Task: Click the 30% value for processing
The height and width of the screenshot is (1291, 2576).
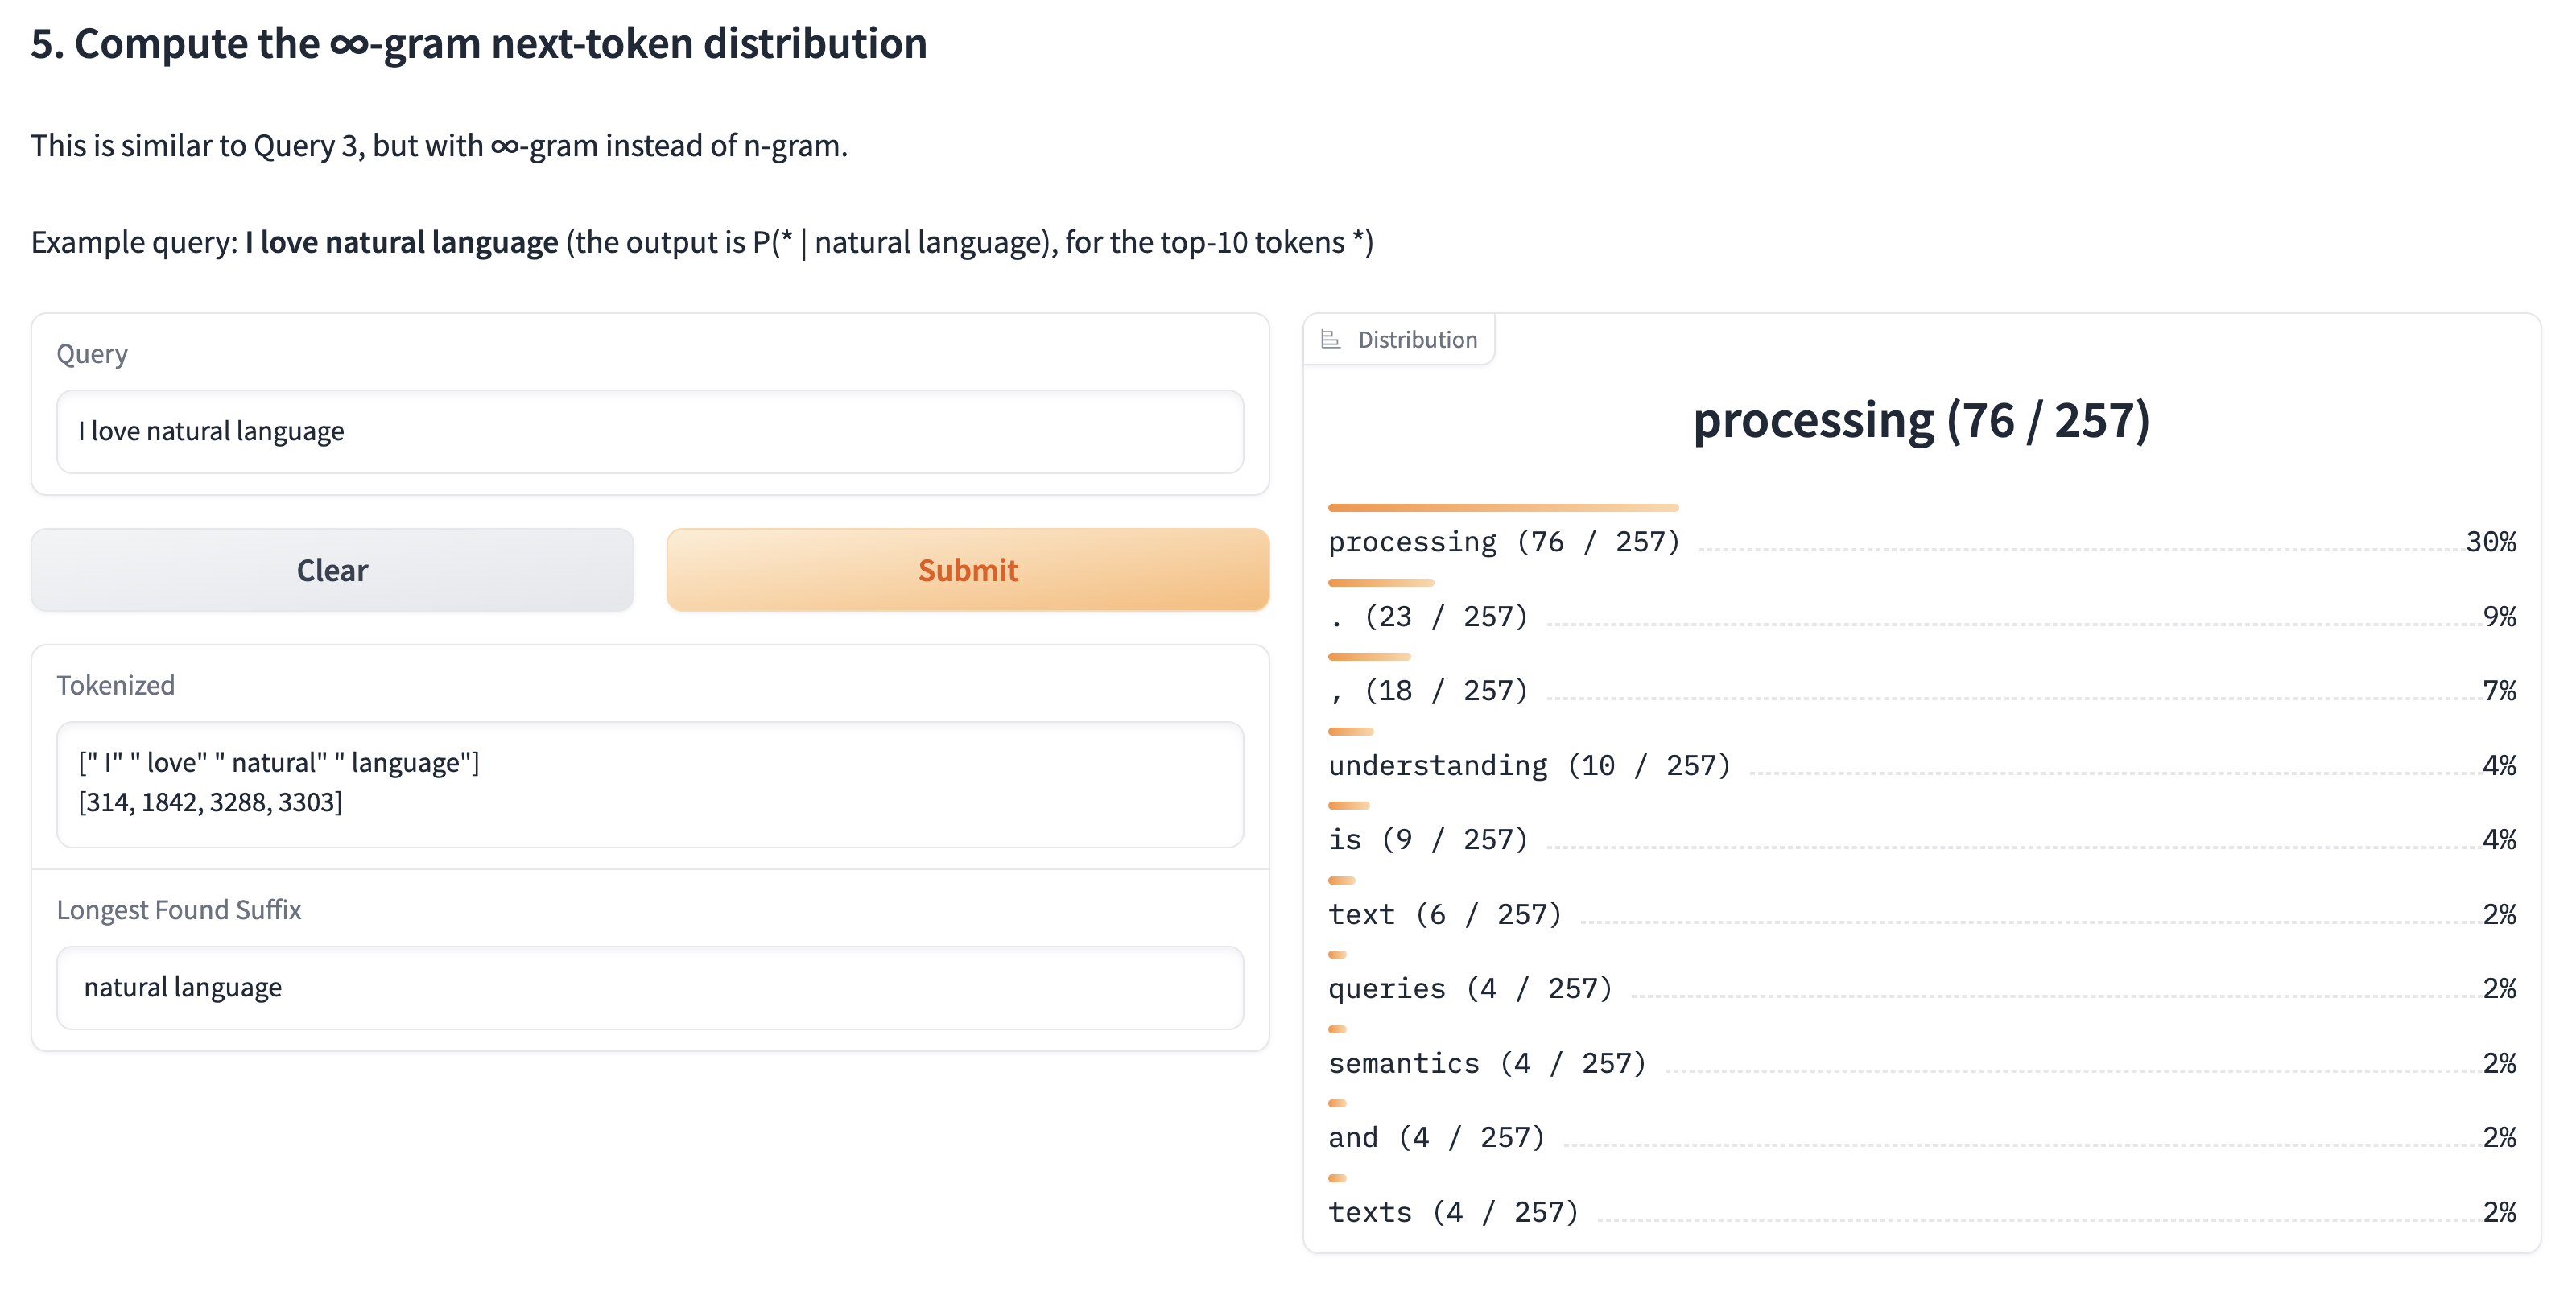Action: (x=2490, y=542)
